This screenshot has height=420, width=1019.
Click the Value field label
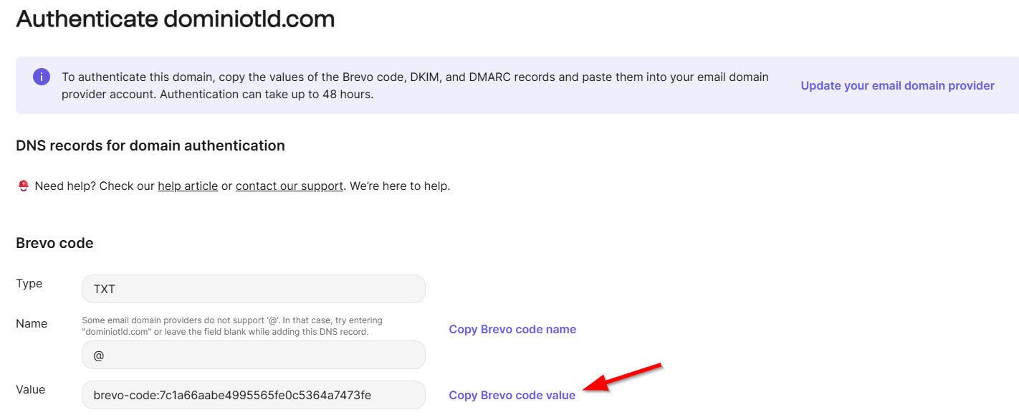pyautogui.click(x=31, y=389)
